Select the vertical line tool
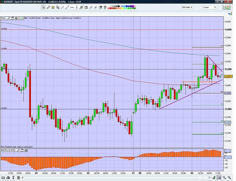 77,7
